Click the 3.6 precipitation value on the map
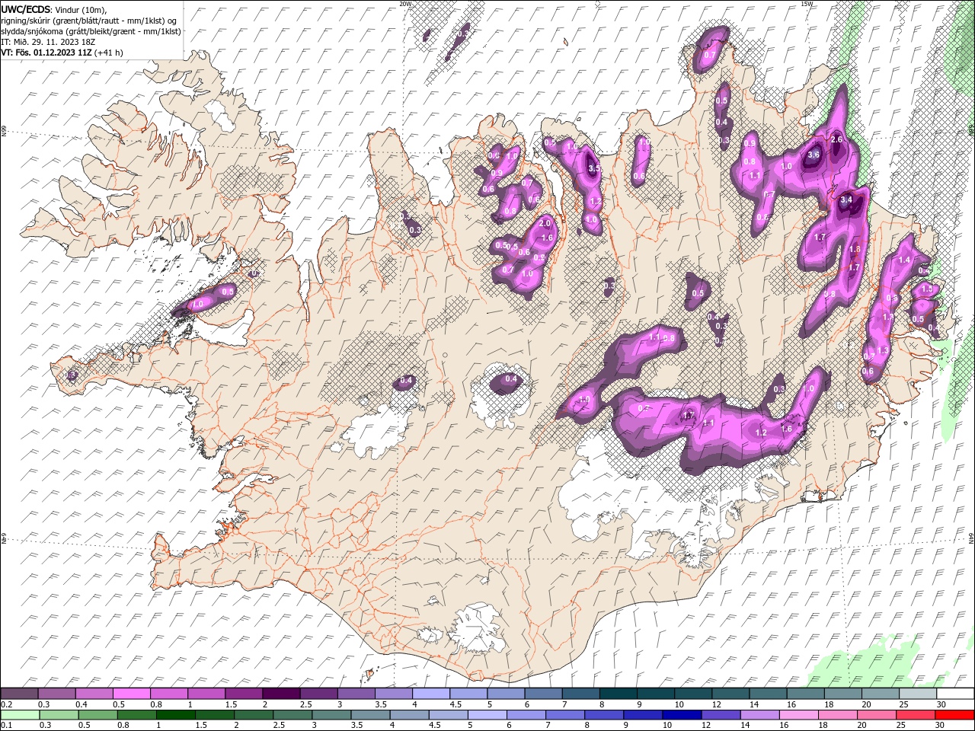 click(813, 155)
